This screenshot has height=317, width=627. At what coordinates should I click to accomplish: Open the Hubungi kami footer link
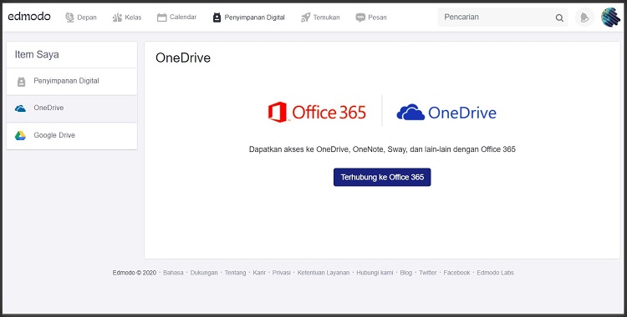(x=375, y=273)
